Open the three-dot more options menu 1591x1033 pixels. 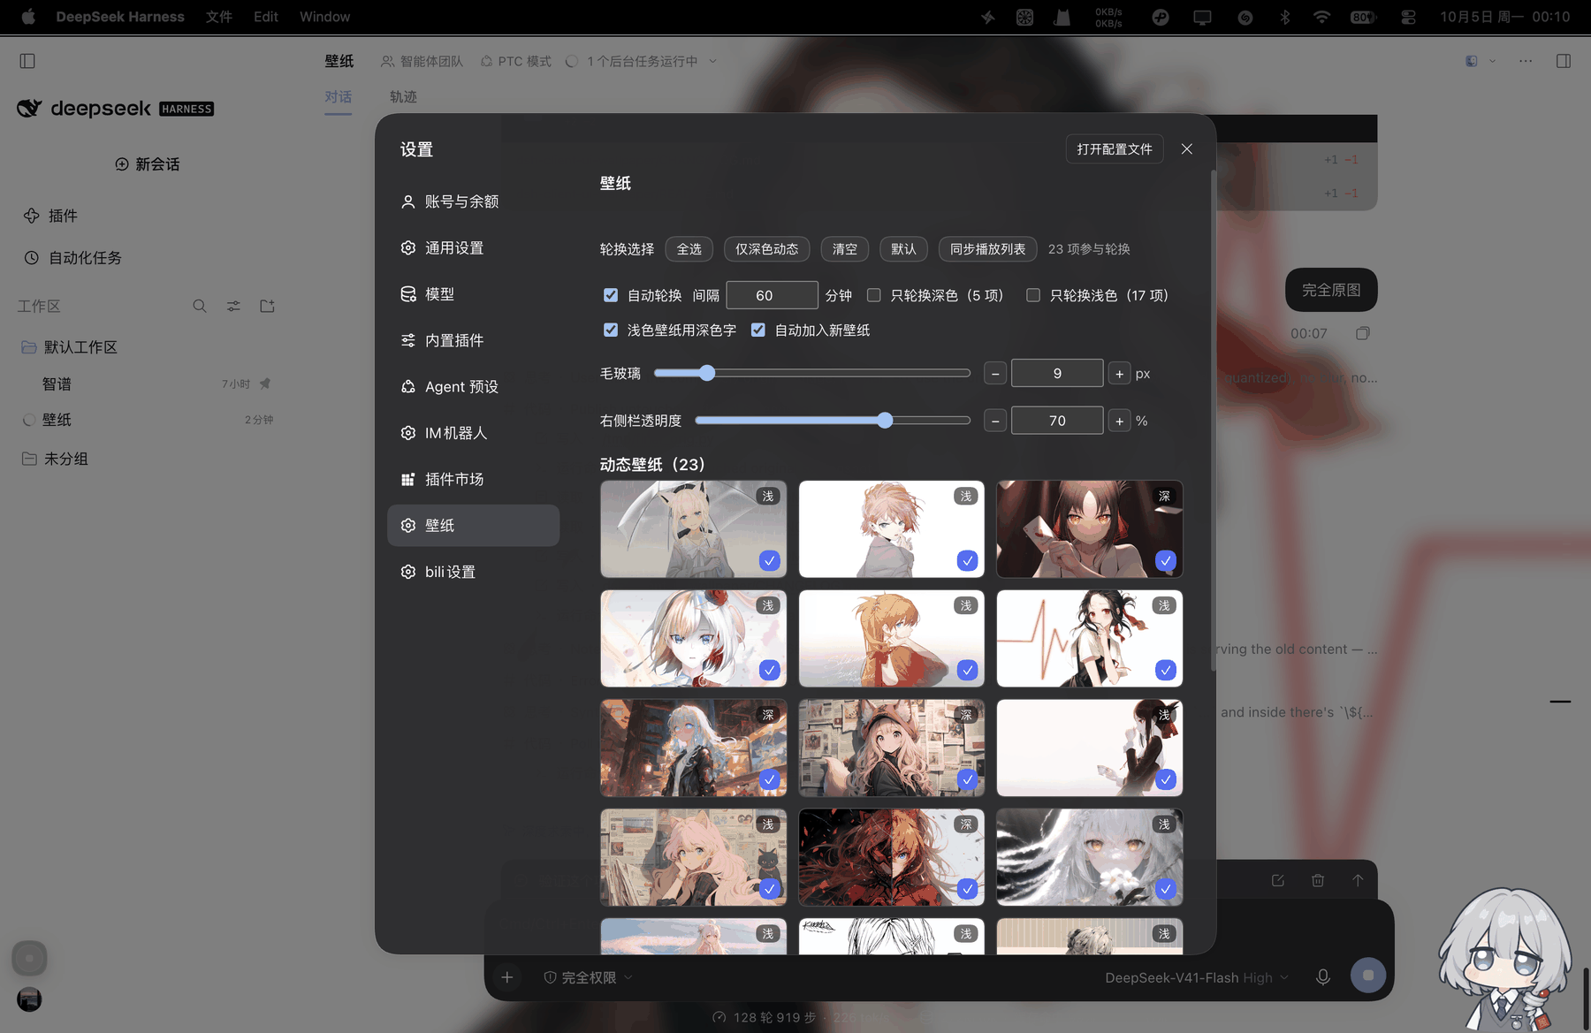coord(1526,61)
